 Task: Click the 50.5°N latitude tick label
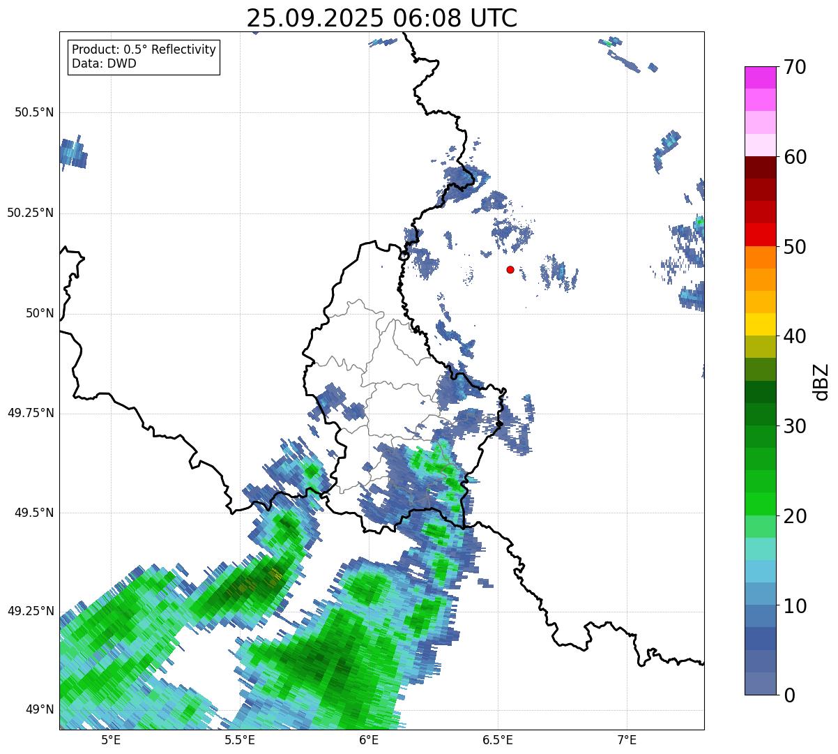click(x=35, y=112)
